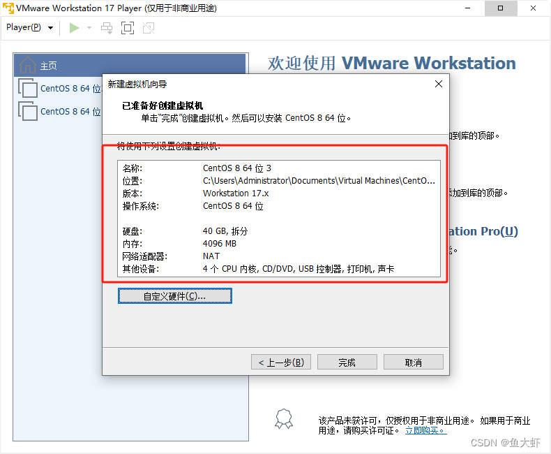Click the second CentOS VM icon
Image resolution: width=551 pixels, height=454 pixels.
[28, 111]
